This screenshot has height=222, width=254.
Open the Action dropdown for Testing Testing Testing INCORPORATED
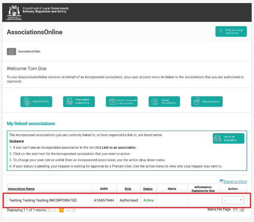tap(233, 200)
